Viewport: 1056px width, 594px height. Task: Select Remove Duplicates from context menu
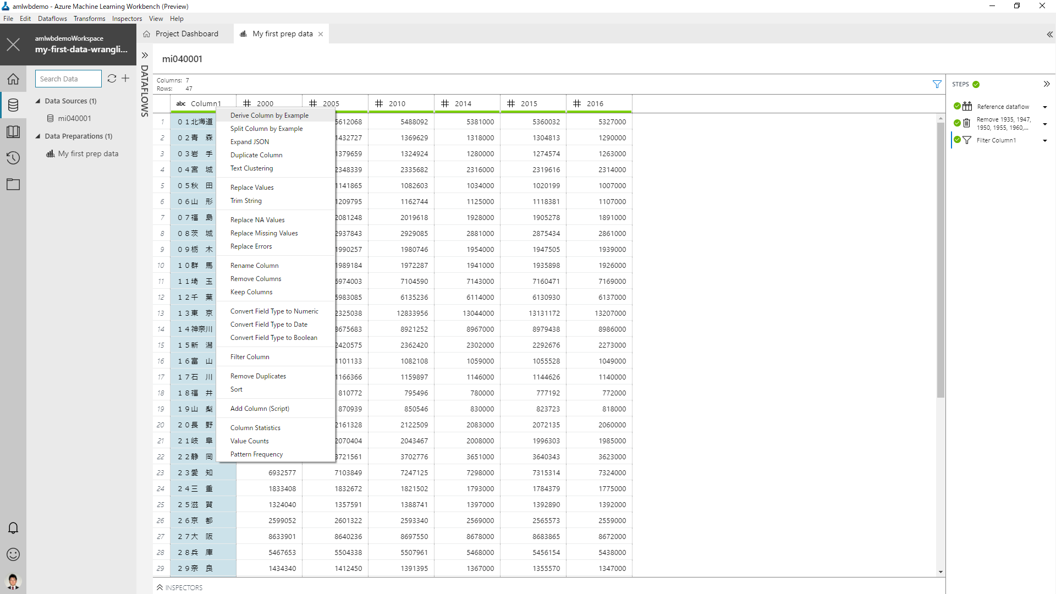[x=258, y=376]
